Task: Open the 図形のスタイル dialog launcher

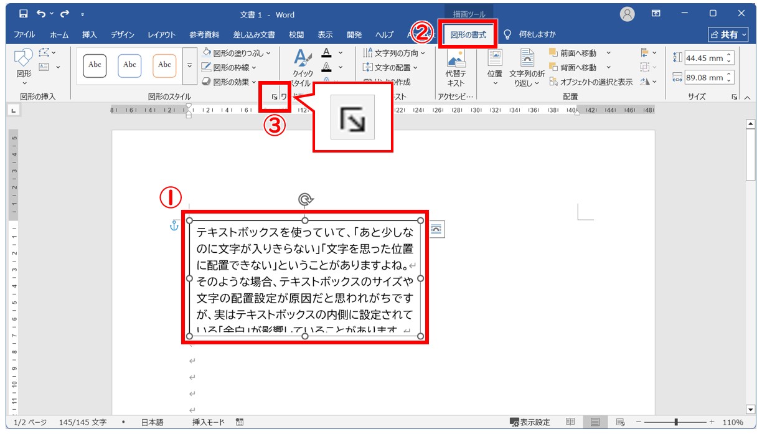Action: click(275, 97)
